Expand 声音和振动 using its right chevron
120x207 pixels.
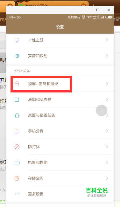[x=107, y=56]
